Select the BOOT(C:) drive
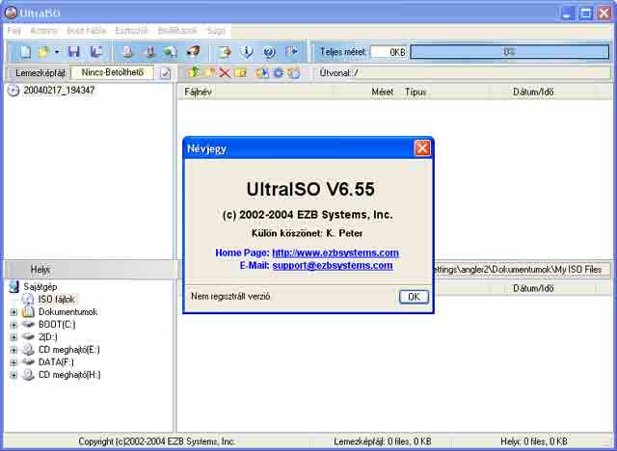Image resolution: width=617 pixels, height=451 pixels. pyautogui.click(x=57, y=325)
